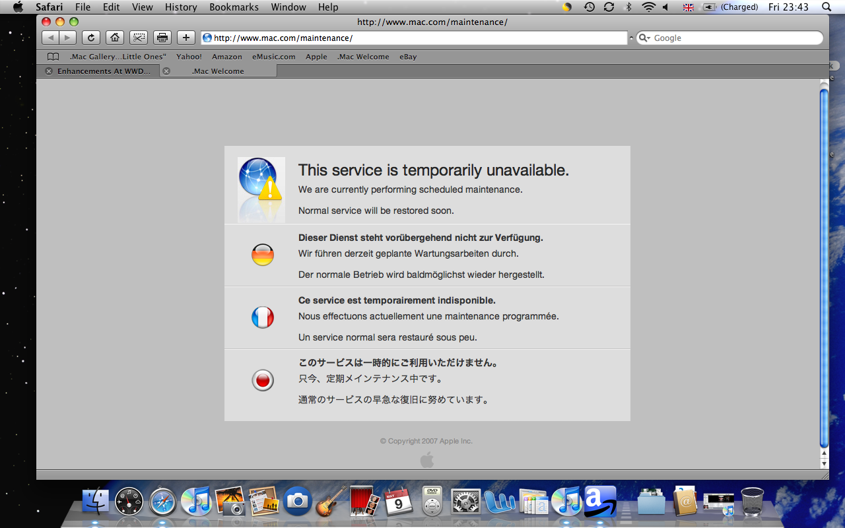Open the History menu
This screenshot has width=845, height=528.
tap(181, 7)
